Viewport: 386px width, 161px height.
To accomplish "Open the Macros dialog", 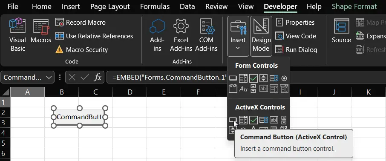I will (x=41, y=31).
